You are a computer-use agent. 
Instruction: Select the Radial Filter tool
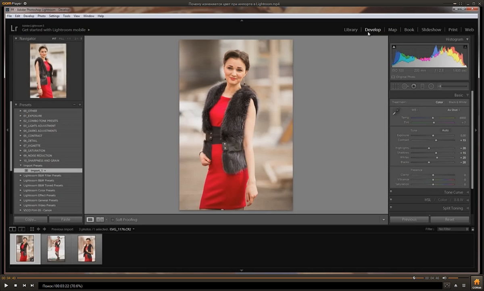tap(431, 86)
